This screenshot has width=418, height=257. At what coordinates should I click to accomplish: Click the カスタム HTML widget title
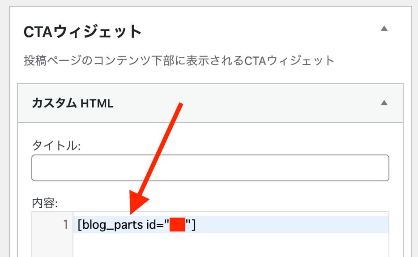pyautogui.click(x=73, y=103)
